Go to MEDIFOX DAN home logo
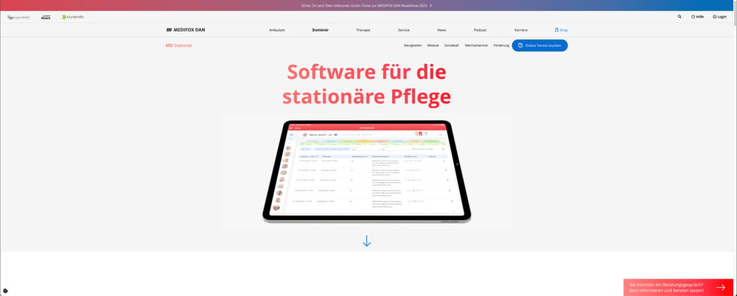Viewport: 737px width, 296px height. point(186,29)
